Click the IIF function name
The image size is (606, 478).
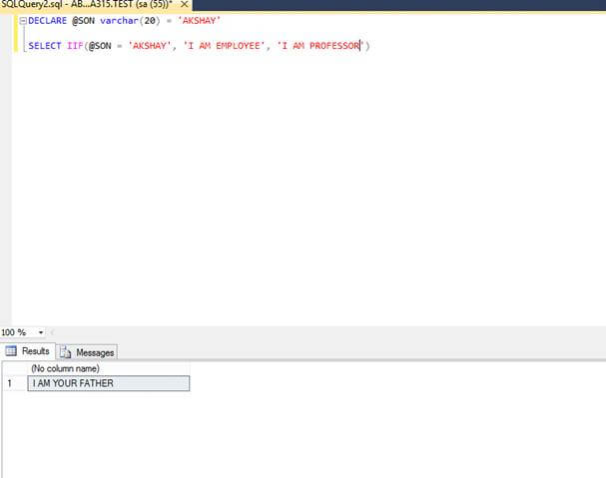point(75,46)
